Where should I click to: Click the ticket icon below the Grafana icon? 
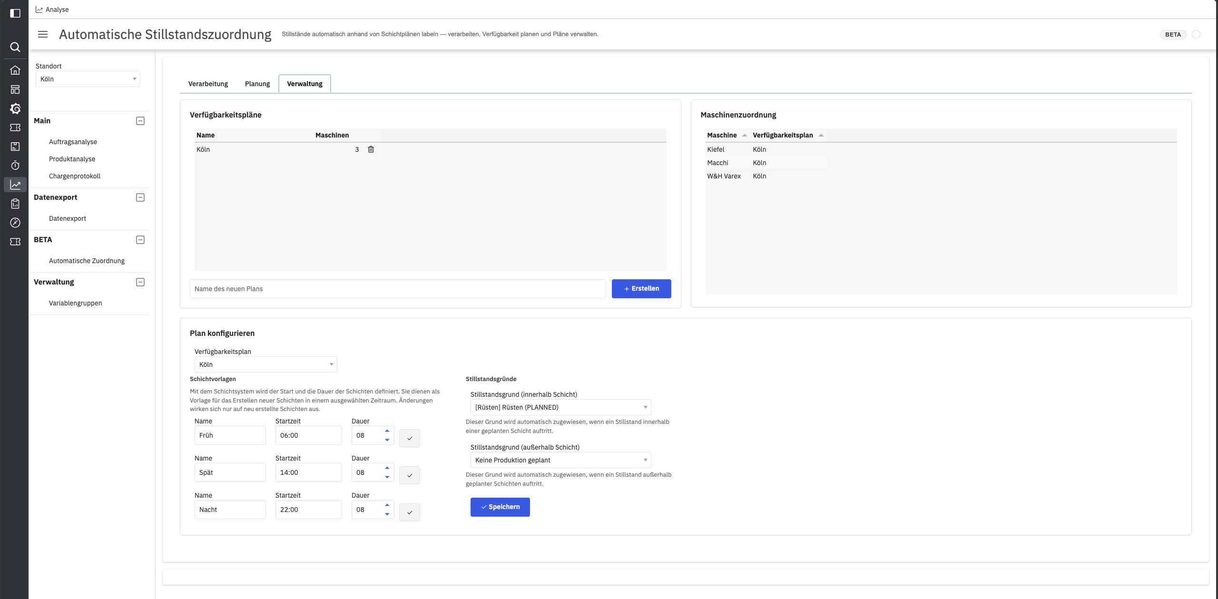coord(15,128)
